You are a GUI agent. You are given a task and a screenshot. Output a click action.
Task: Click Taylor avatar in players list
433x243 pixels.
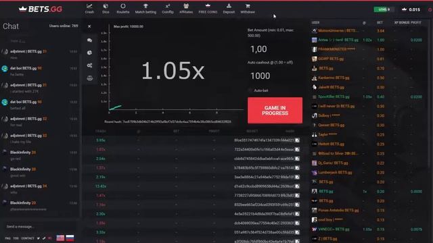point(314,135)
